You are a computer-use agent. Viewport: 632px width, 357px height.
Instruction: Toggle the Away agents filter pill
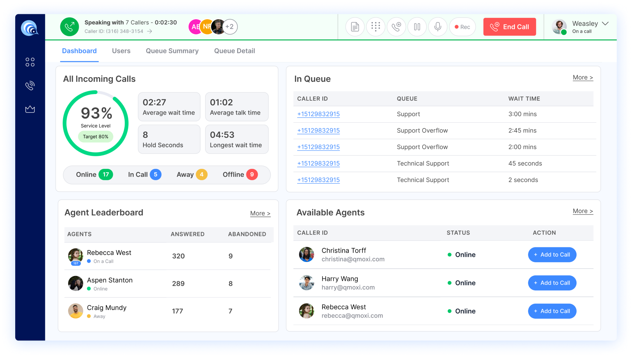coord(191,175)
